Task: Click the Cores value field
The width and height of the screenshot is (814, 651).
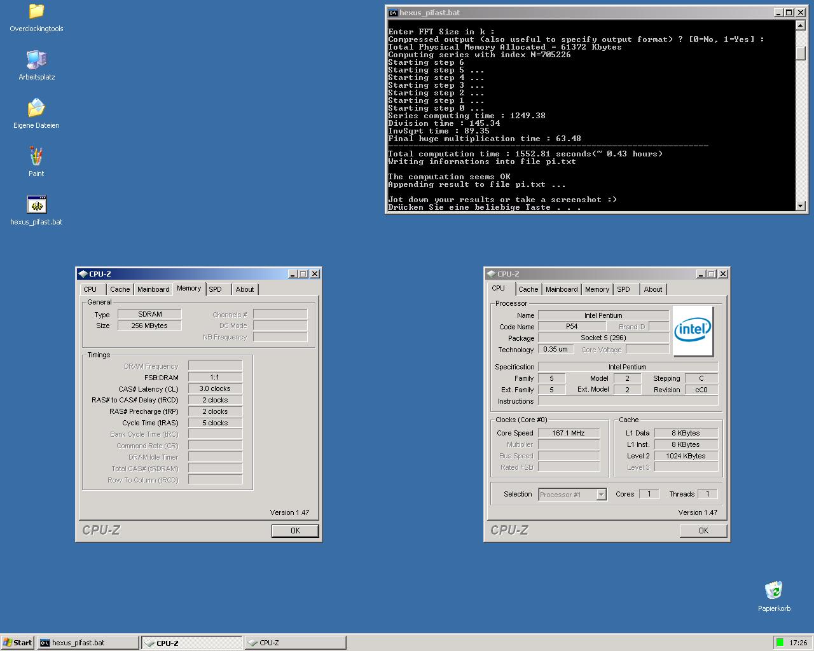Action: [649, 494]
